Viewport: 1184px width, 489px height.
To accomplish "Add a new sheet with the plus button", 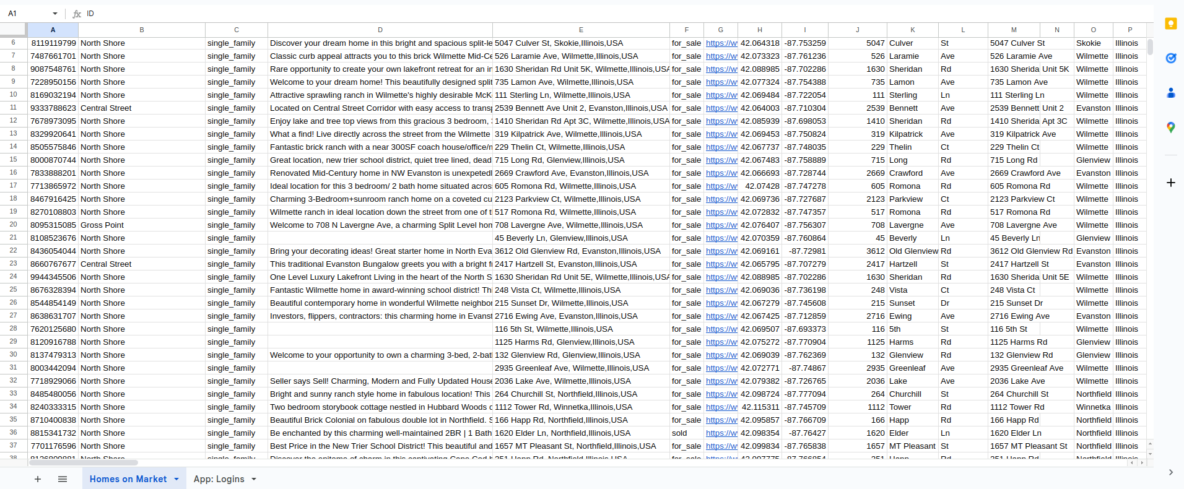I will 38,479.
